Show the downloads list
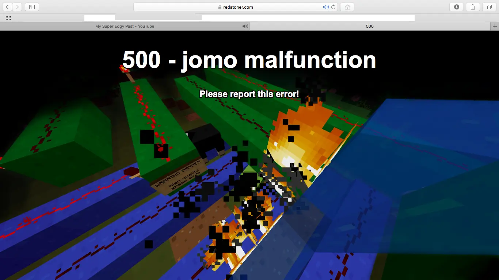The image size is (499, 280). pos(456,7)
